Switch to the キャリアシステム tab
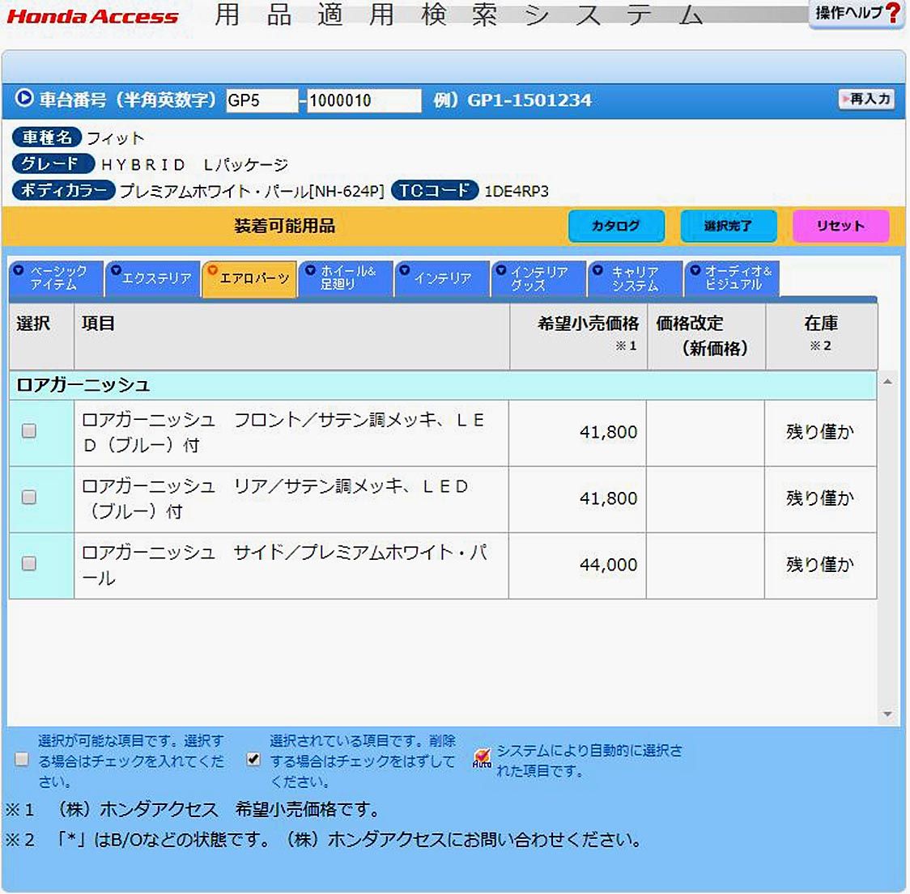 pos(635,278)
